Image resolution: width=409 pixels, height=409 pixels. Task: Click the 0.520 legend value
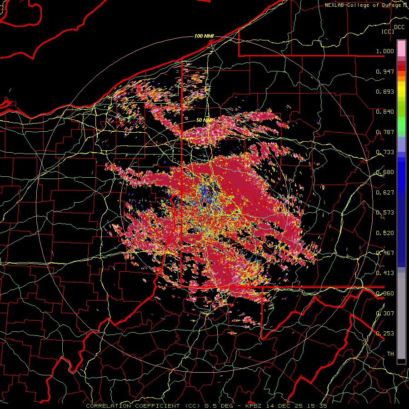pyautogui.click(x=385, y=233)
